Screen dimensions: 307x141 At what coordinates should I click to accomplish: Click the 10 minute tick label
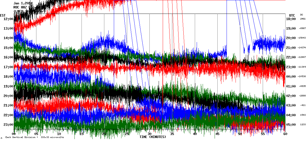pos(59,134)
